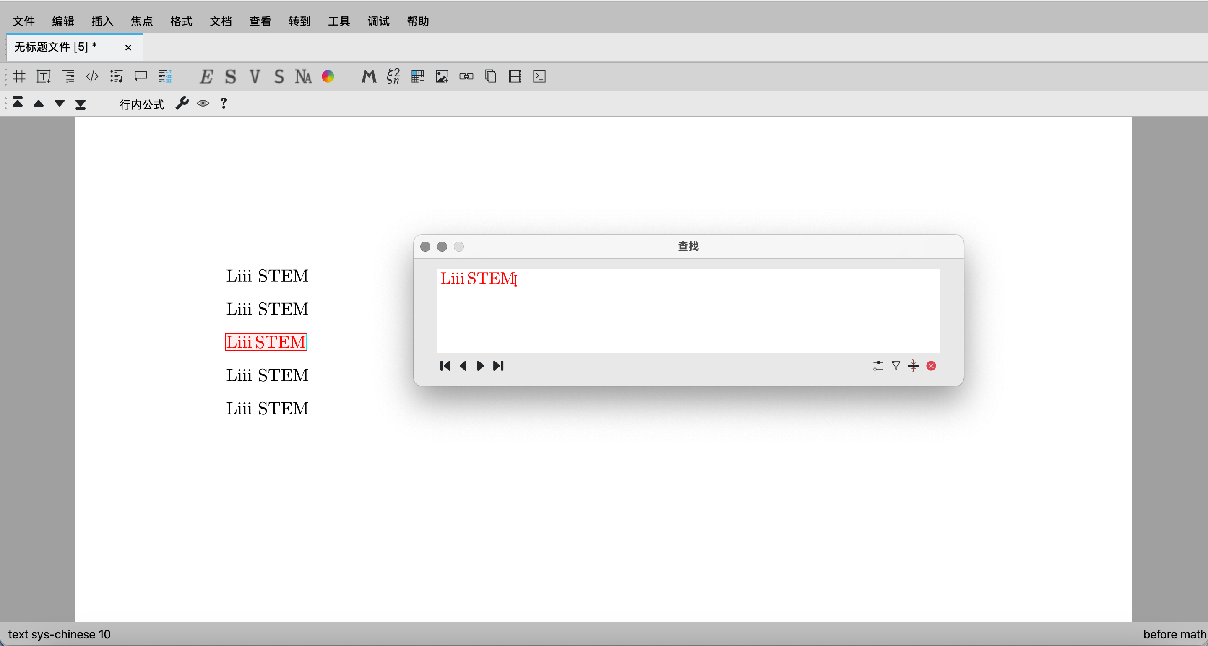1208x646 pixels.
Task: Click the emphasis italic E icon
Action: [x=206, y=76]
